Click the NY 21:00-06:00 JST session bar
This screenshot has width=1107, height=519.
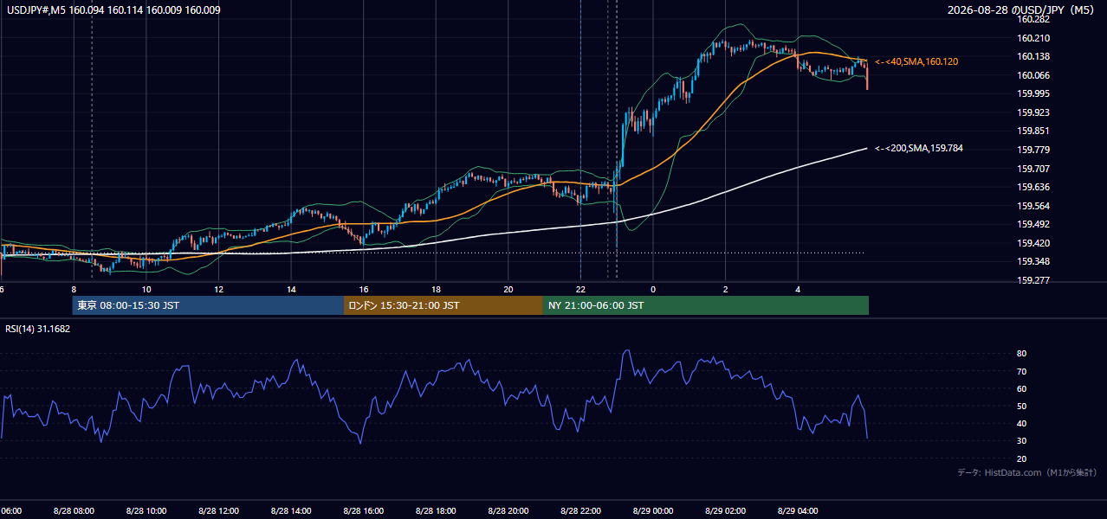coord(706,305)
